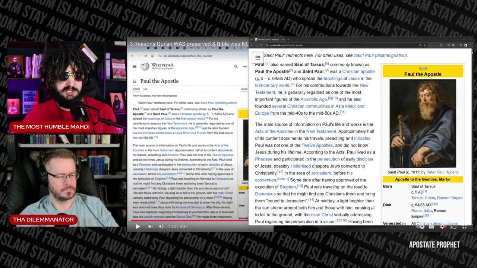Mute the video using the speaker icon
The height and width of the screenshot is (268, 477).
coord(161,226)
